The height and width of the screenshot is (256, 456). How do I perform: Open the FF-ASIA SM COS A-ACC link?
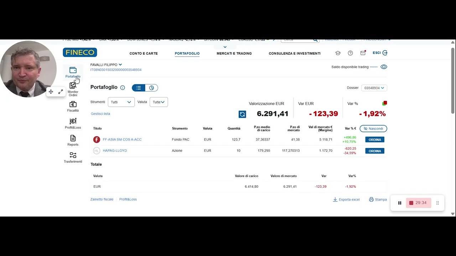coord(122,140)
